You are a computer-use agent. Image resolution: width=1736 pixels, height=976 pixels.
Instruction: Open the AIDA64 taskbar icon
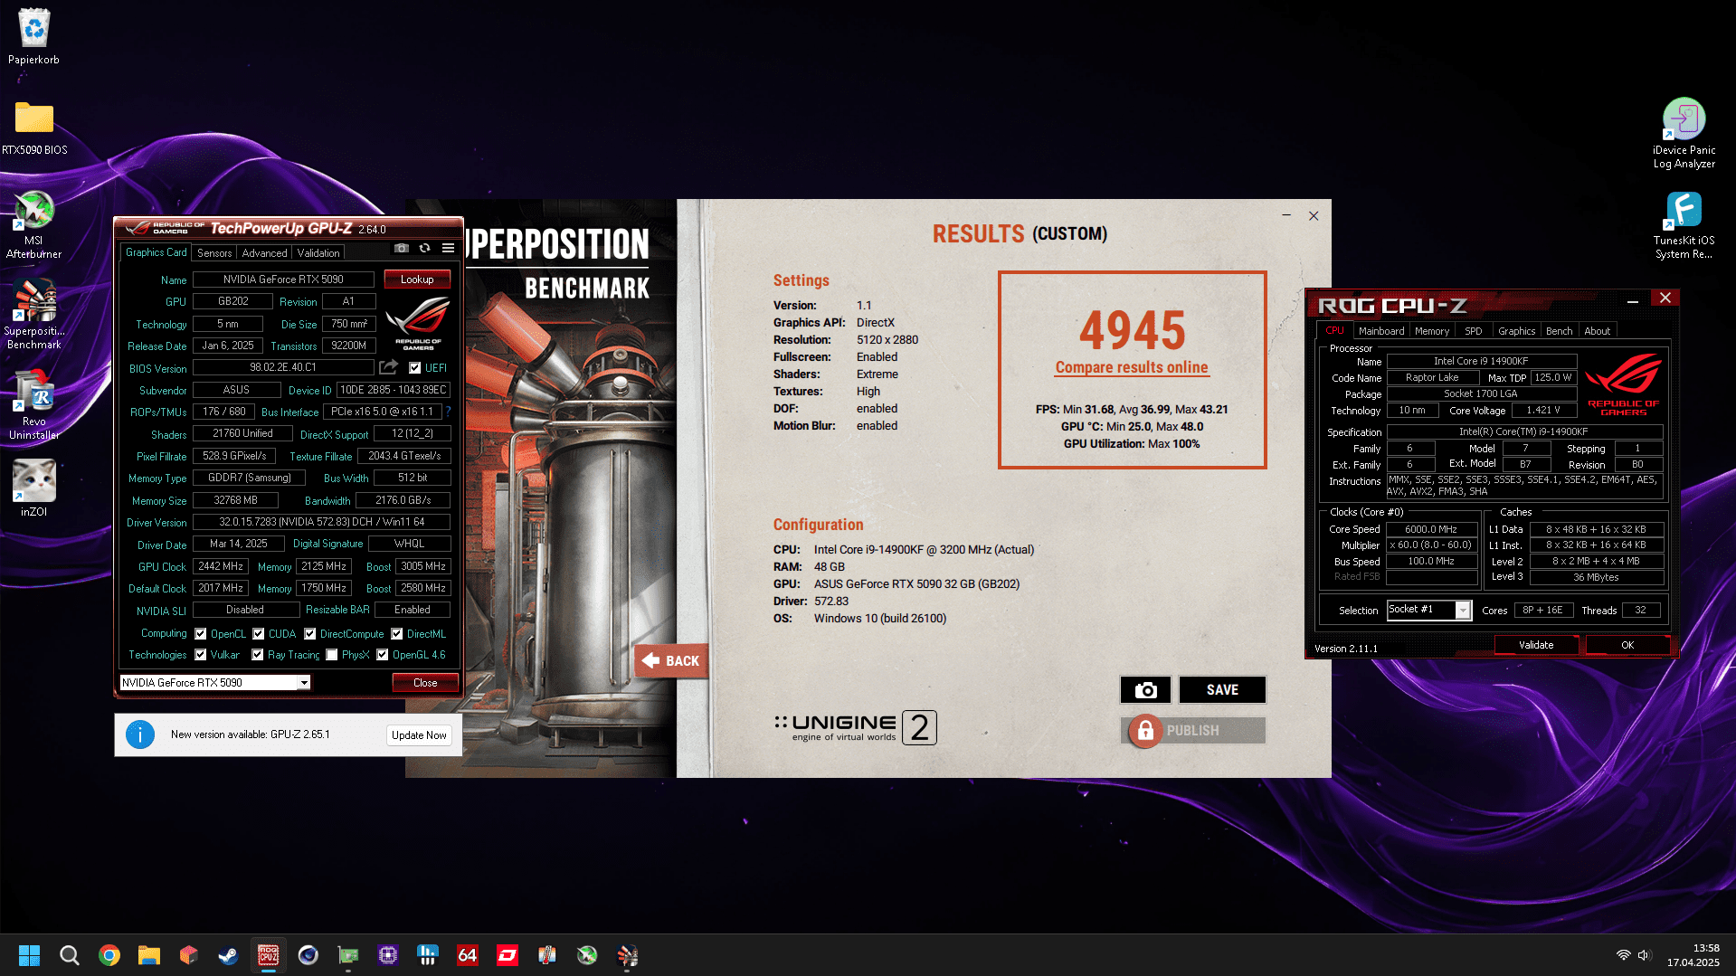pyautogui.click(x=468, y=955)
